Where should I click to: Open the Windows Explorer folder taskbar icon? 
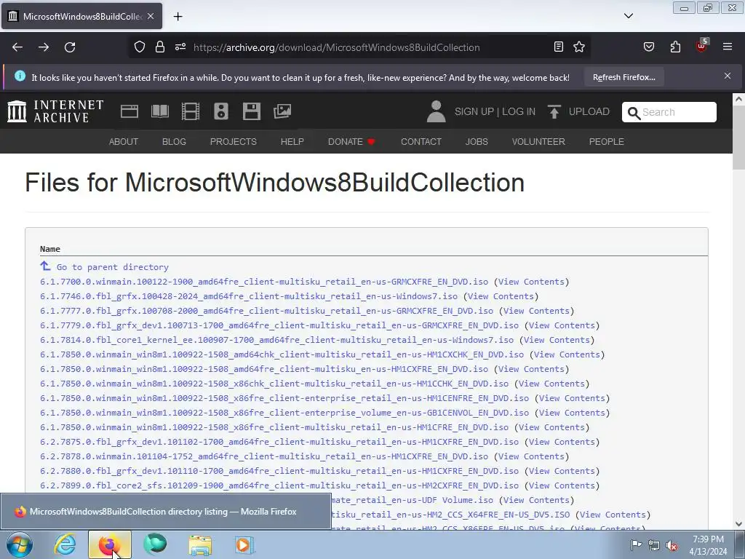pos(200,544)
